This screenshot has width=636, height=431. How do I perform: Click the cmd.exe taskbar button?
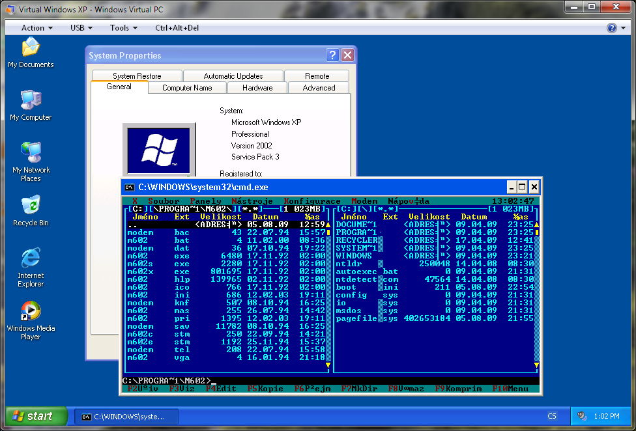click(x=126, y=416)
